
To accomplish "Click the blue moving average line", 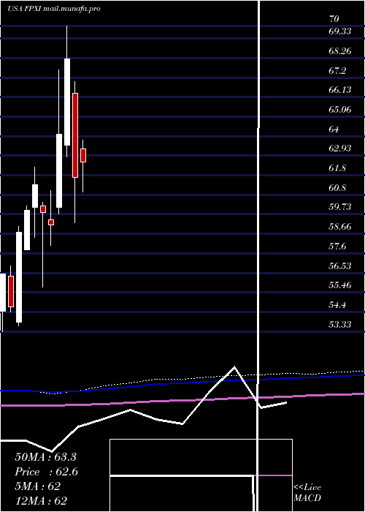I will (x=182, y=383).
